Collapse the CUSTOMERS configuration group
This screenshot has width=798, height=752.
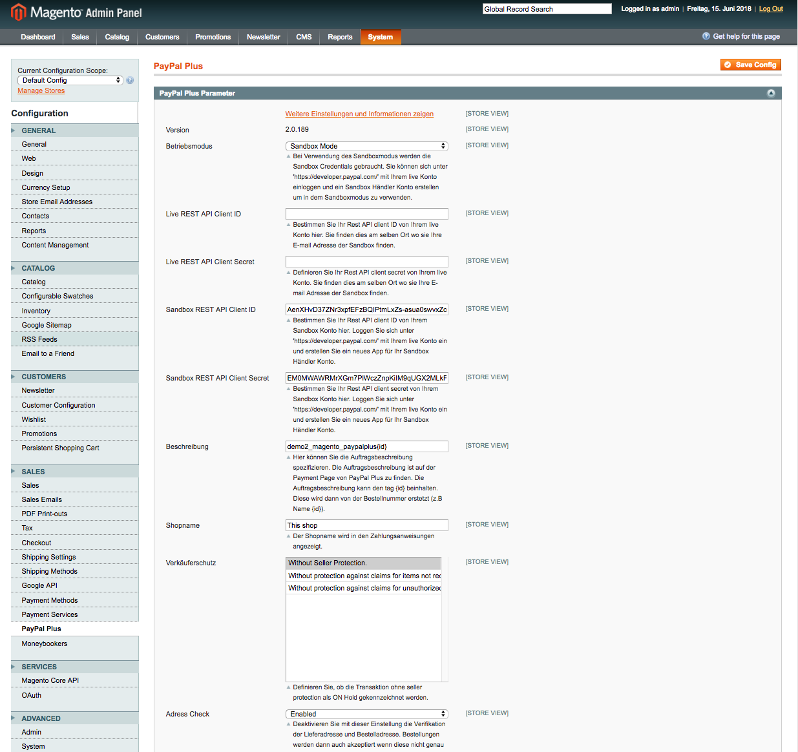click(75, 377)
